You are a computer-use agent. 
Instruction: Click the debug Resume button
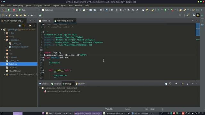[112, 10]
